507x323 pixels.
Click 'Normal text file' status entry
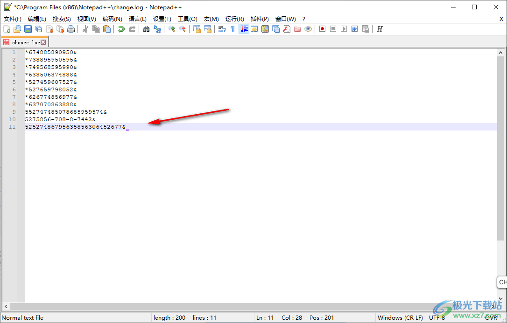tap(22, 318)
